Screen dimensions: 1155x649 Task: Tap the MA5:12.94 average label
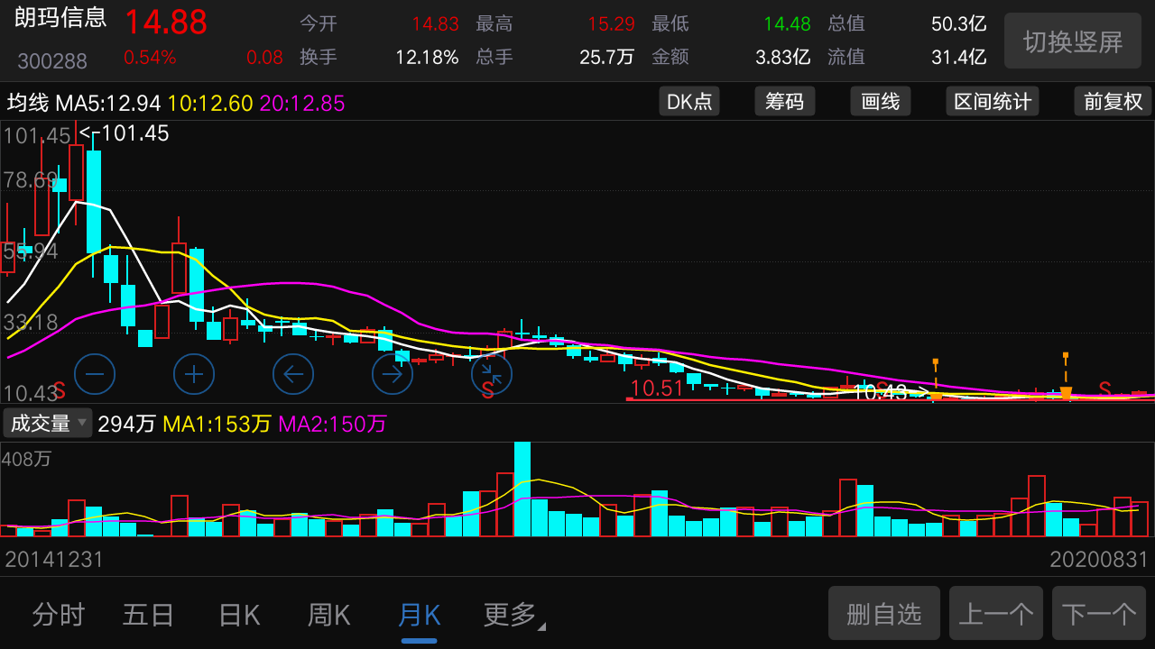point(108,104)
